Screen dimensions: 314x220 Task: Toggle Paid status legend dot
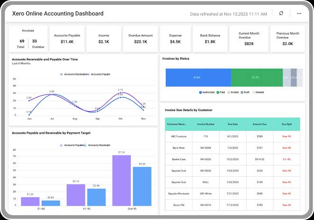pos(218,92)
